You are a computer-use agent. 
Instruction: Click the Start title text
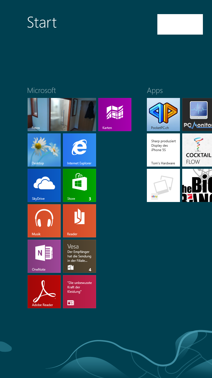[x=42, y=22]
